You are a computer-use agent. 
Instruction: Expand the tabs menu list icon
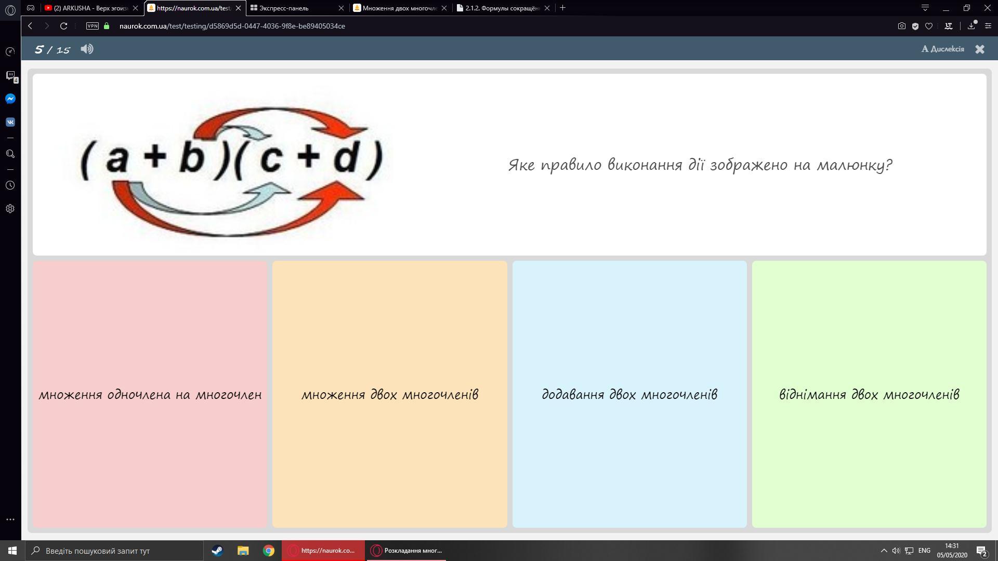click(x=925, y=8)
